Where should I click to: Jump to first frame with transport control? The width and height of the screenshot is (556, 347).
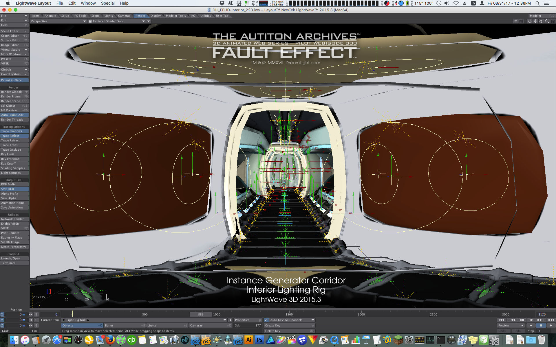[502, 320]
